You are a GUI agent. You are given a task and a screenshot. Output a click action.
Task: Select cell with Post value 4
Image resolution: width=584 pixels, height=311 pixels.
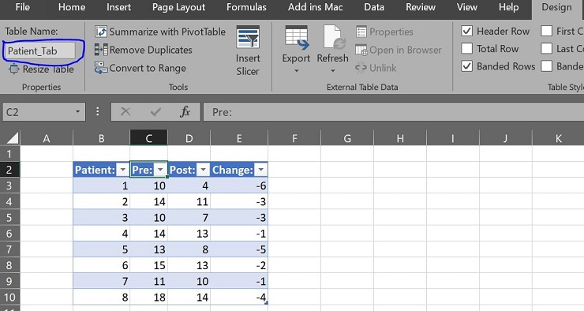click(x=189, y=185)
